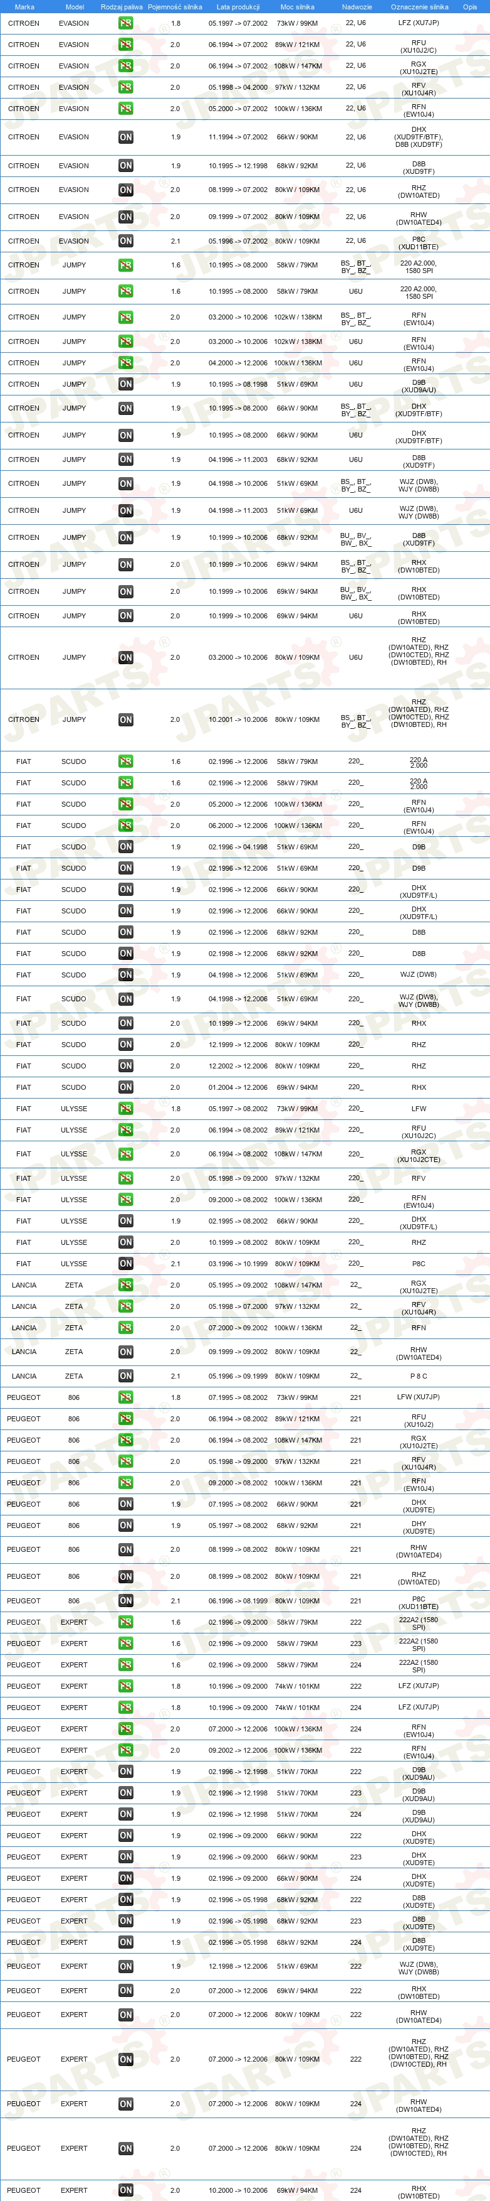Click ON icon in Lancia Zeta RHW row

click(x=125, y=1352)
